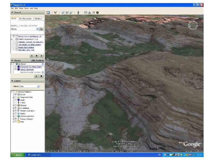Click the compass navigation ring
The image size is (214, 160).
[x=193, y=25]
